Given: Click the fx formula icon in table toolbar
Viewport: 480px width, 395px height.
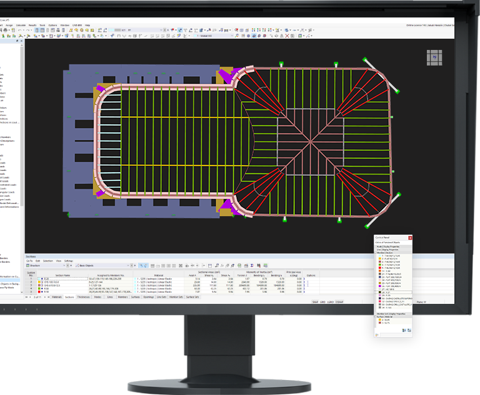Looking at the screenshot, I should [222, 266].
